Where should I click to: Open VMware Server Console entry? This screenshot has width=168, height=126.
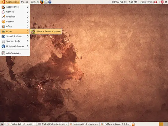[46, 31]
